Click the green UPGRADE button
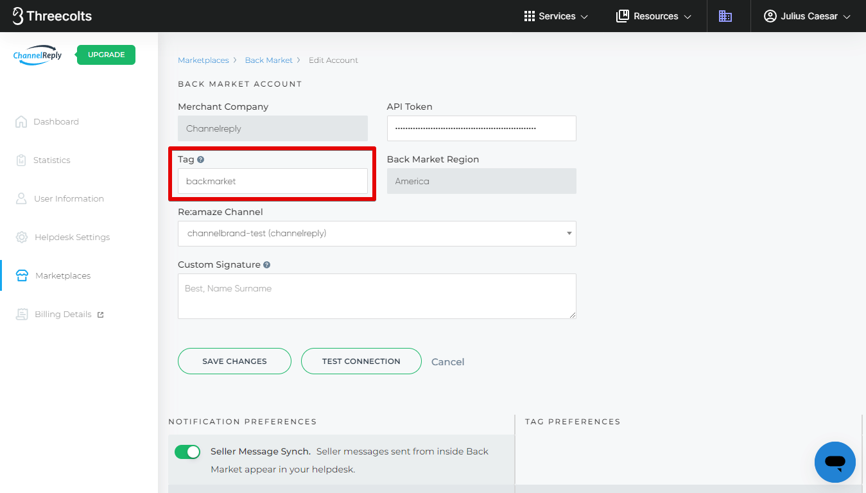Viewport: 866px width, 493px height. click(106, 55)
